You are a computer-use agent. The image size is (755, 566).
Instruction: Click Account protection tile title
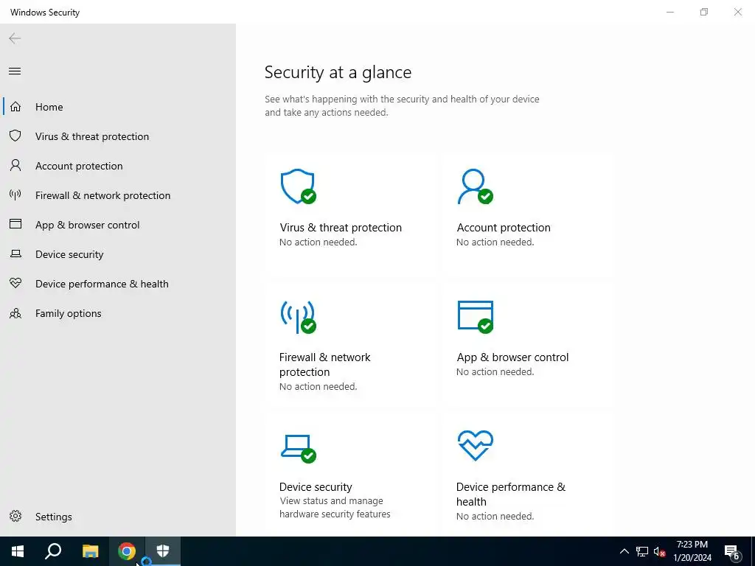click(503, 227)
